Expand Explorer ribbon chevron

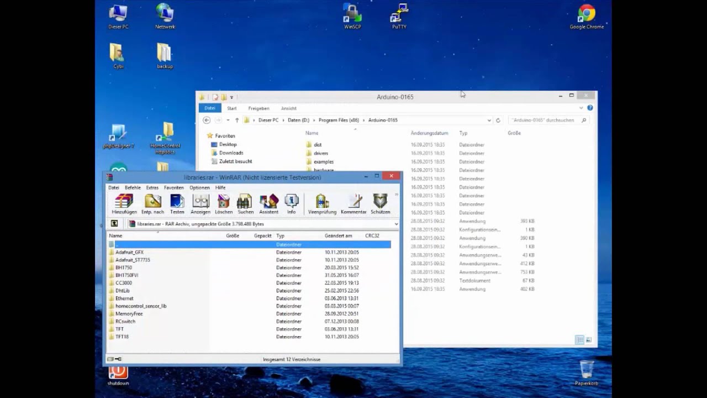coord(581,108)
